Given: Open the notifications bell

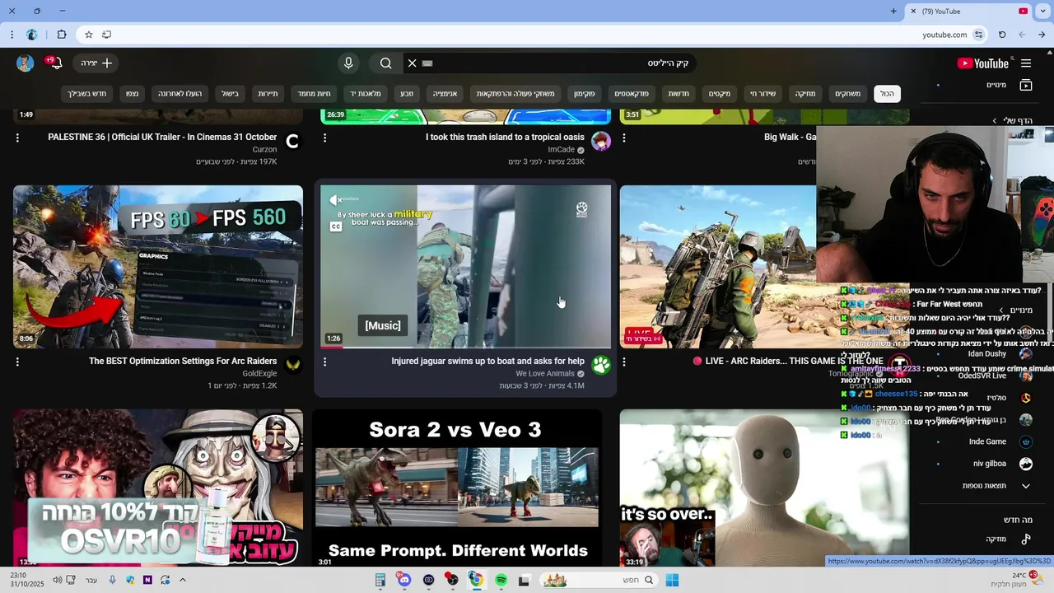Looking at the screenshot, I should point(55,63).
